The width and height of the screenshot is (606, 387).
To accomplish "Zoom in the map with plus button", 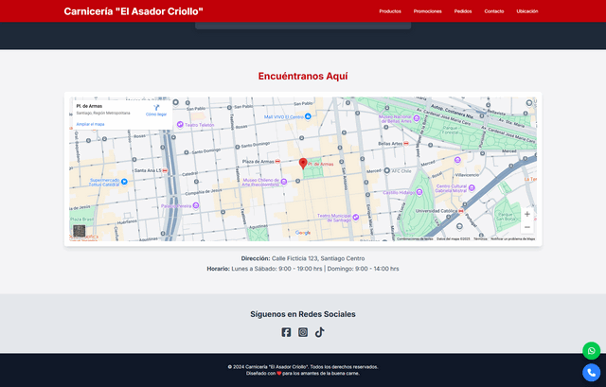I will [526, 214].
